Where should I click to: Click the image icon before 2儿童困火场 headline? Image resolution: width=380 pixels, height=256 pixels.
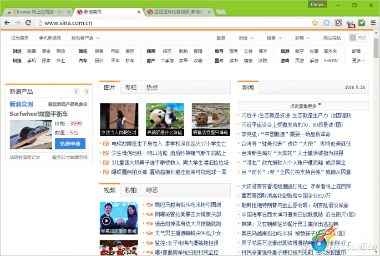pos(106,163)
